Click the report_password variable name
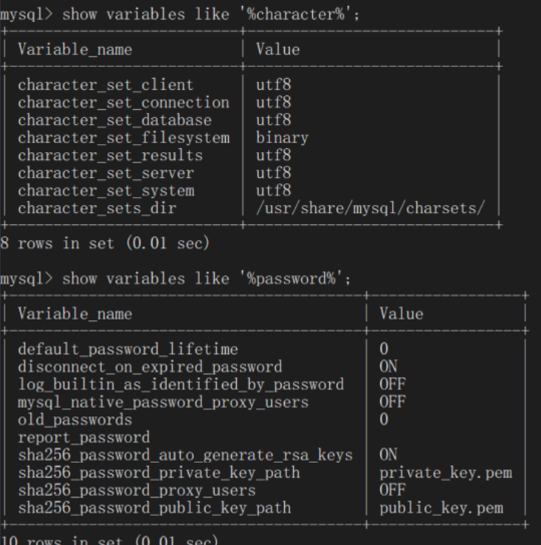541x545 pixels. tap(83, 437)
